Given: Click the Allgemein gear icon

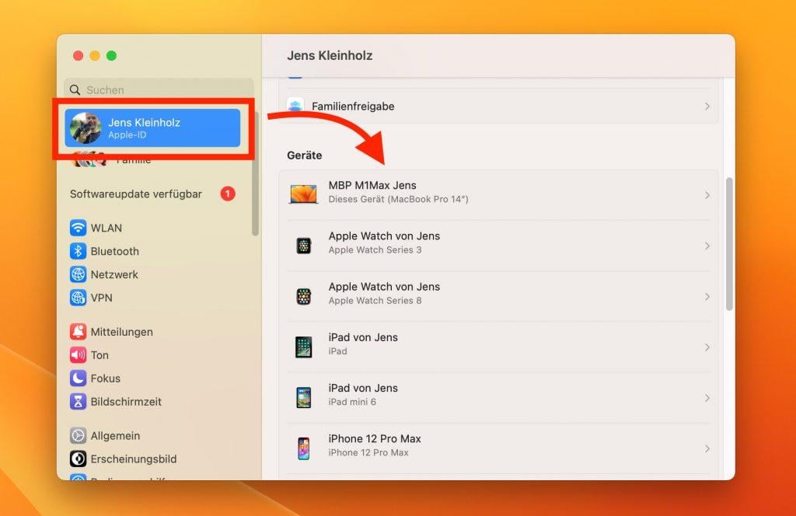Looking at the screenshot, I should [78, 436].
